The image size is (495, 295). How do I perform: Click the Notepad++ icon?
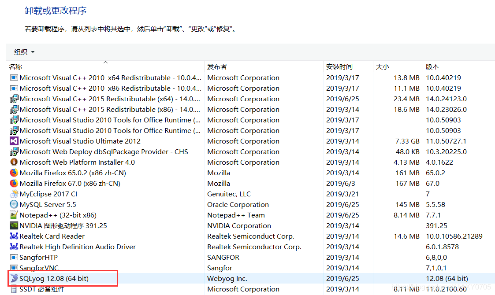14,215
